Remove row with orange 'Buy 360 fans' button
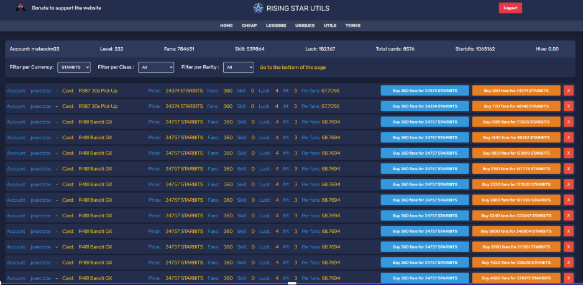The image size is (583, 285). click(569, 91)
